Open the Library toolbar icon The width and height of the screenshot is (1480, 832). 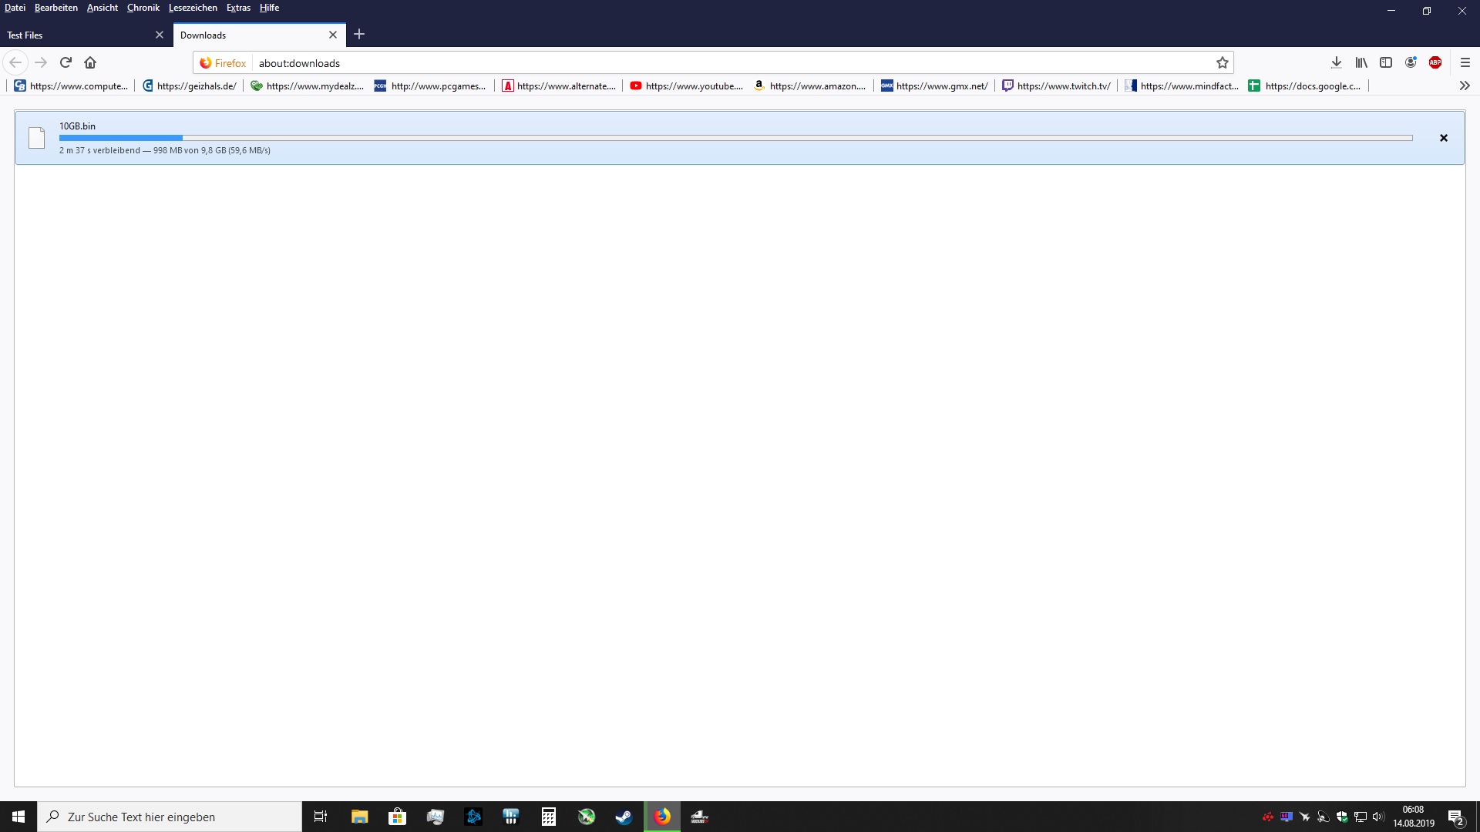point(1361,62)
